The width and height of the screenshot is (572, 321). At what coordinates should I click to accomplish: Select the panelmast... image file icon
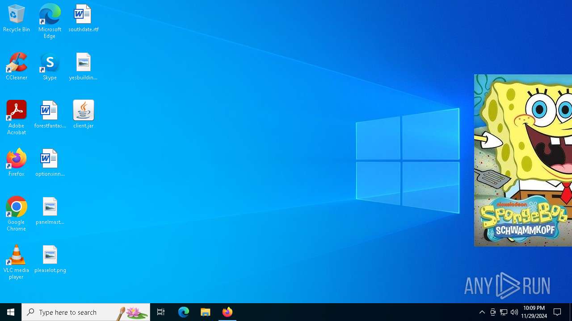click(x=50, y=211)
